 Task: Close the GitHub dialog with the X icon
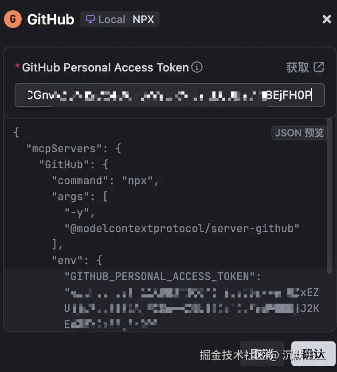pos(327,19)
